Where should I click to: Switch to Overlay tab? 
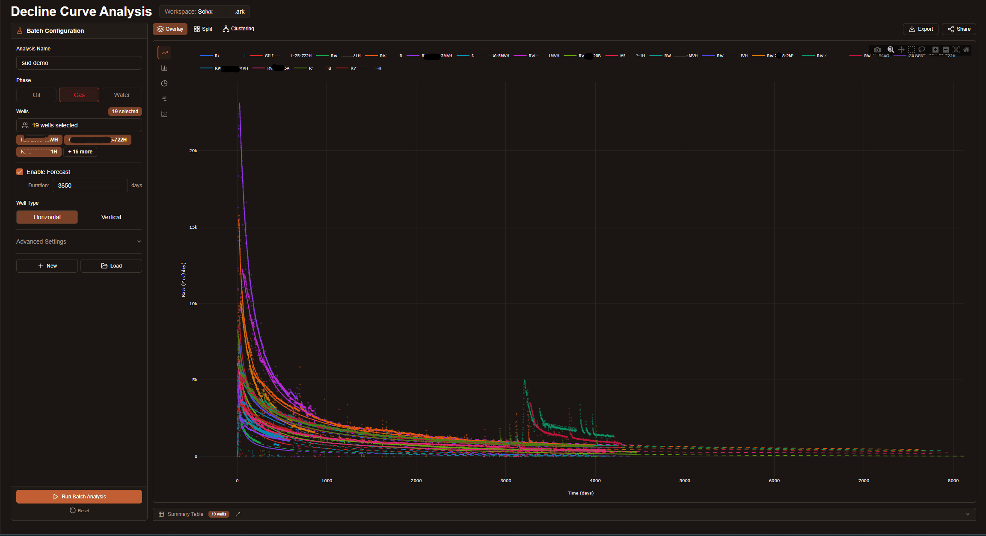[x=170, y=29]
